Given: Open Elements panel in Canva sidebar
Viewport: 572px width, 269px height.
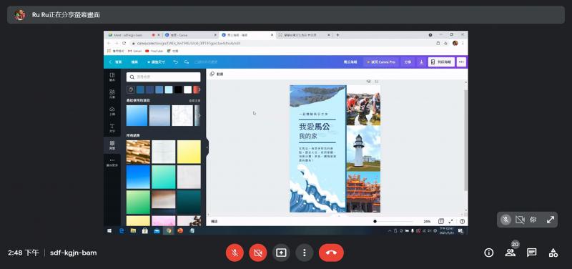Looking at the screenshot, I should pyautogui.click(x=112, y=94).
